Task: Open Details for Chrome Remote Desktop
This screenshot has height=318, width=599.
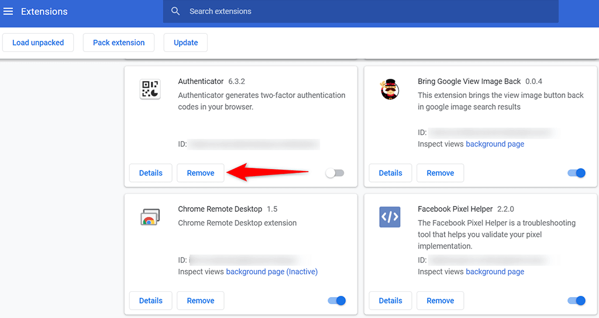Action: point(151,300)
